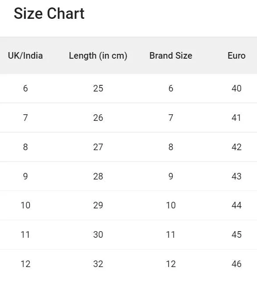Click Euro size 40 cell
The height and width of the screenshot is (292, 257).
tap(236, 88)
